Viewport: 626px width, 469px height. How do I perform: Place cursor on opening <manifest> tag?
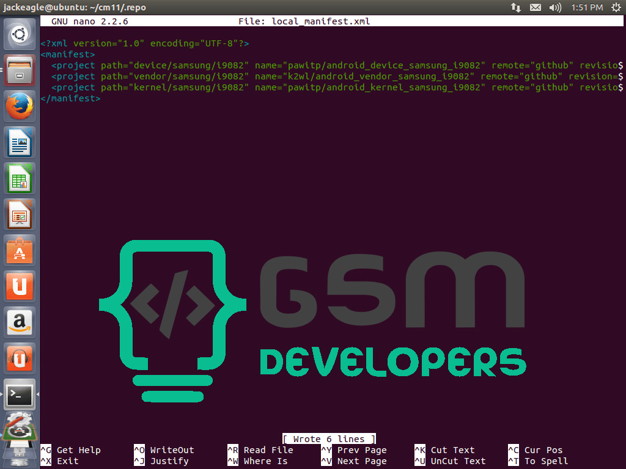[x=67, y=54]
